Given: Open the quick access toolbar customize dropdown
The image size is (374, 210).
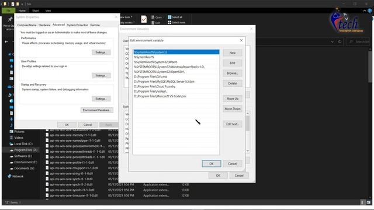Looking at the screenshot, I should pyautogui.click(x=22, y=4).
